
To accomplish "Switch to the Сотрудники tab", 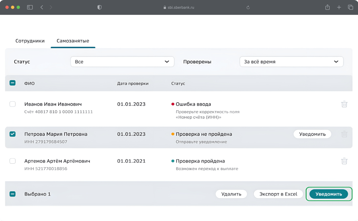I will tap(30, 41).
